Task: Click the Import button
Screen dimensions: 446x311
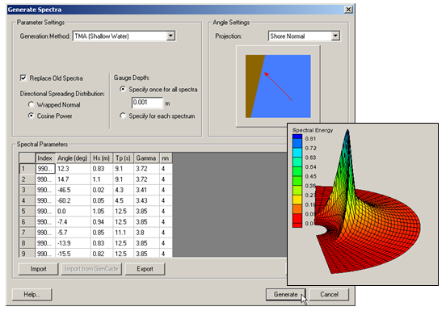Action: (x=39, y=269)
